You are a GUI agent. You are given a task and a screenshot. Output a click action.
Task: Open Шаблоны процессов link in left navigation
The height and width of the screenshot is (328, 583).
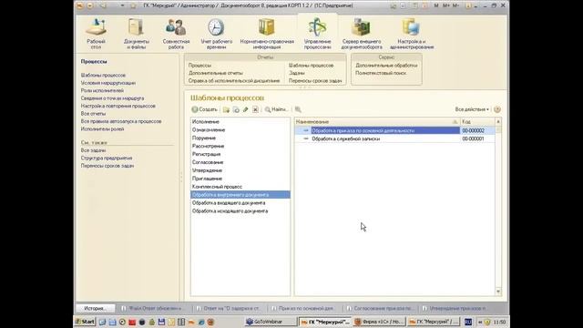tap(103, 75)
